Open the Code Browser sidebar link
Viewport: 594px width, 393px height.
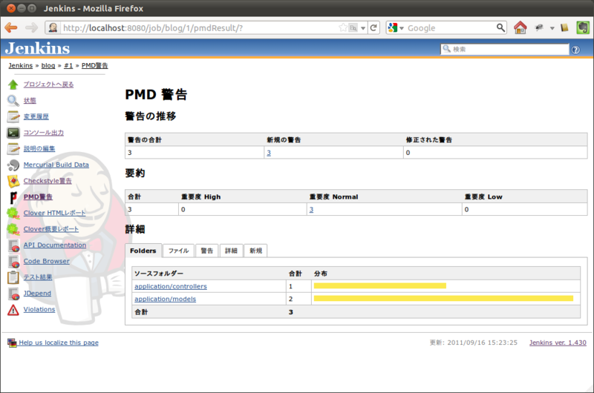click(47, 261)
